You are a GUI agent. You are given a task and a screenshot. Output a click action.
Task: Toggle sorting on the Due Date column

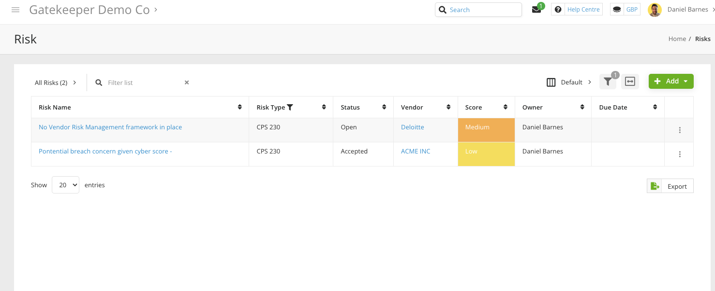[x=656, y=107]
